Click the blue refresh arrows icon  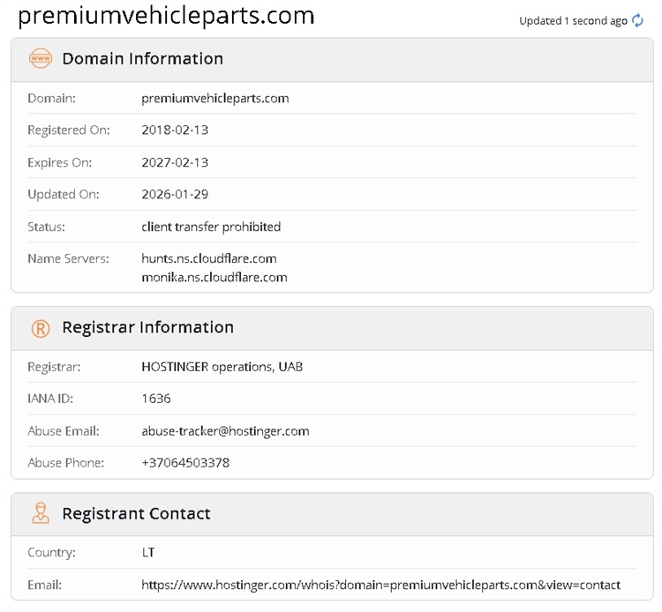637,20
